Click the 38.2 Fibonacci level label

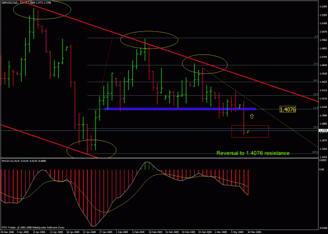315,80
